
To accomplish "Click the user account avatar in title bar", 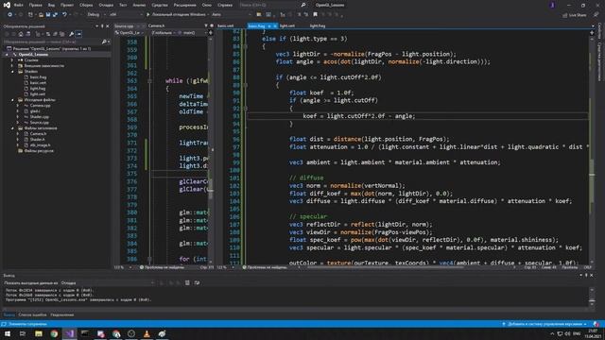I will coord(552,5).
